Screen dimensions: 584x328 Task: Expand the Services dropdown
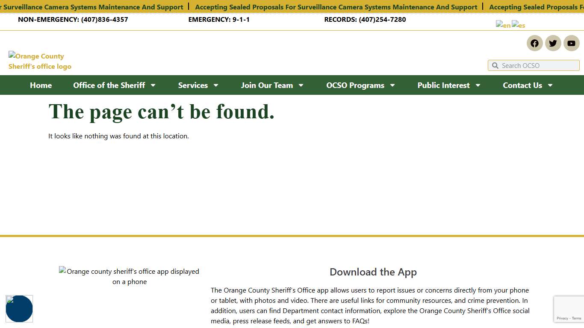tap(198, 85)
